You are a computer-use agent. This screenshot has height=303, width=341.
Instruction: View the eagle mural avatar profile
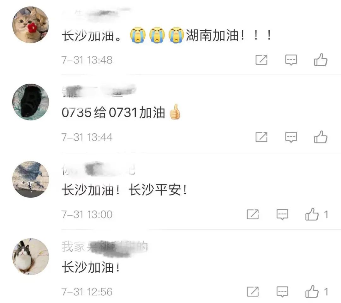click(30, 179)
